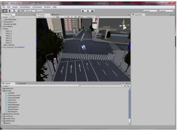
Task: Click the search by type filter icon
Action: coord(125,86)
